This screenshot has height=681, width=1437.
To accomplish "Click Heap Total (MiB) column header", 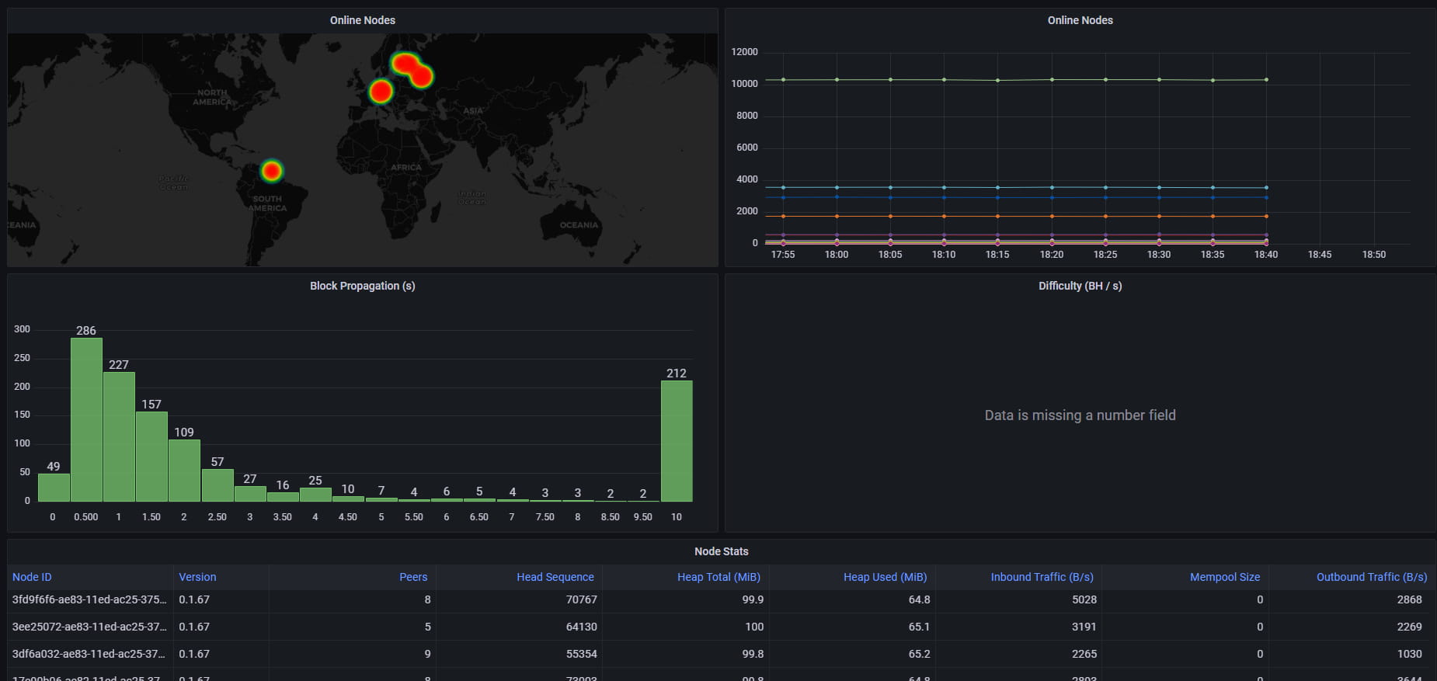I will tap(718, 577).
